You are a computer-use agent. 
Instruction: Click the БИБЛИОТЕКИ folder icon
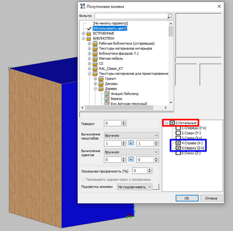pyautogui.click(x=89, y=39)
